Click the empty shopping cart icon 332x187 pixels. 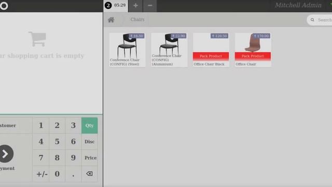[37, 39]
